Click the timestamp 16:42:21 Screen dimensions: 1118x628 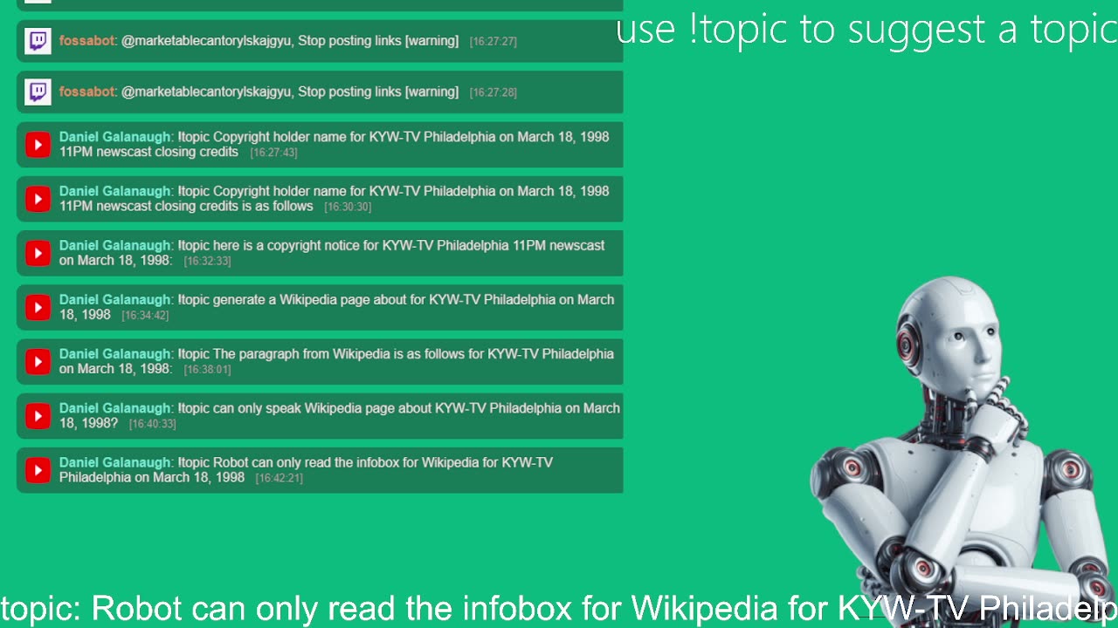[x=279, y=479]
